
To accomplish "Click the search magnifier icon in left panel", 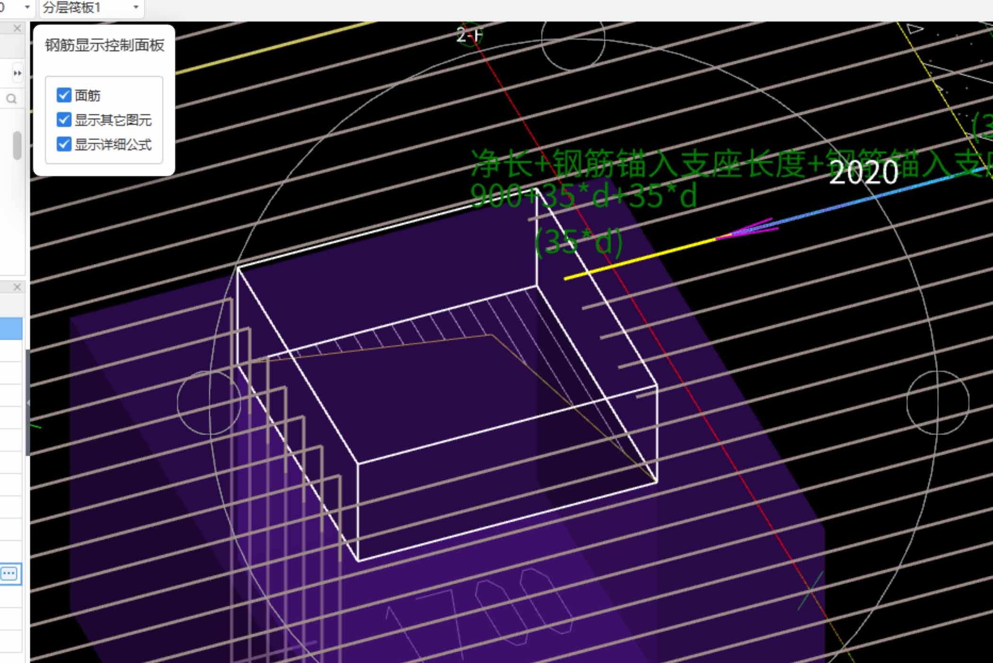I will point(11,98).
